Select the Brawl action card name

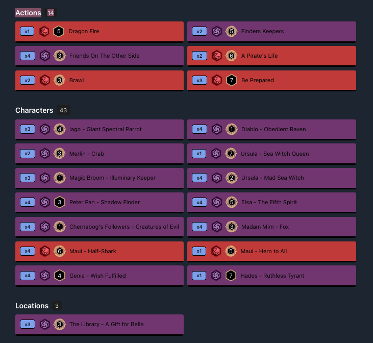[x=77, y=80]
